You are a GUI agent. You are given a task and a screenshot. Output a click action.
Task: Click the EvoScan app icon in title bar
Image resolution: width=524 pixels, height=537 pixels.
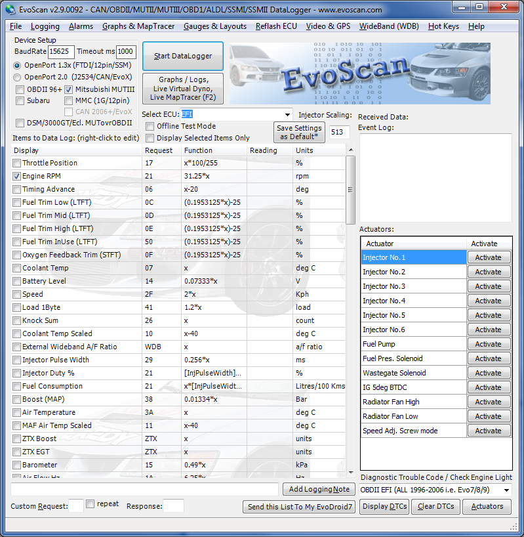click(10, 10)
